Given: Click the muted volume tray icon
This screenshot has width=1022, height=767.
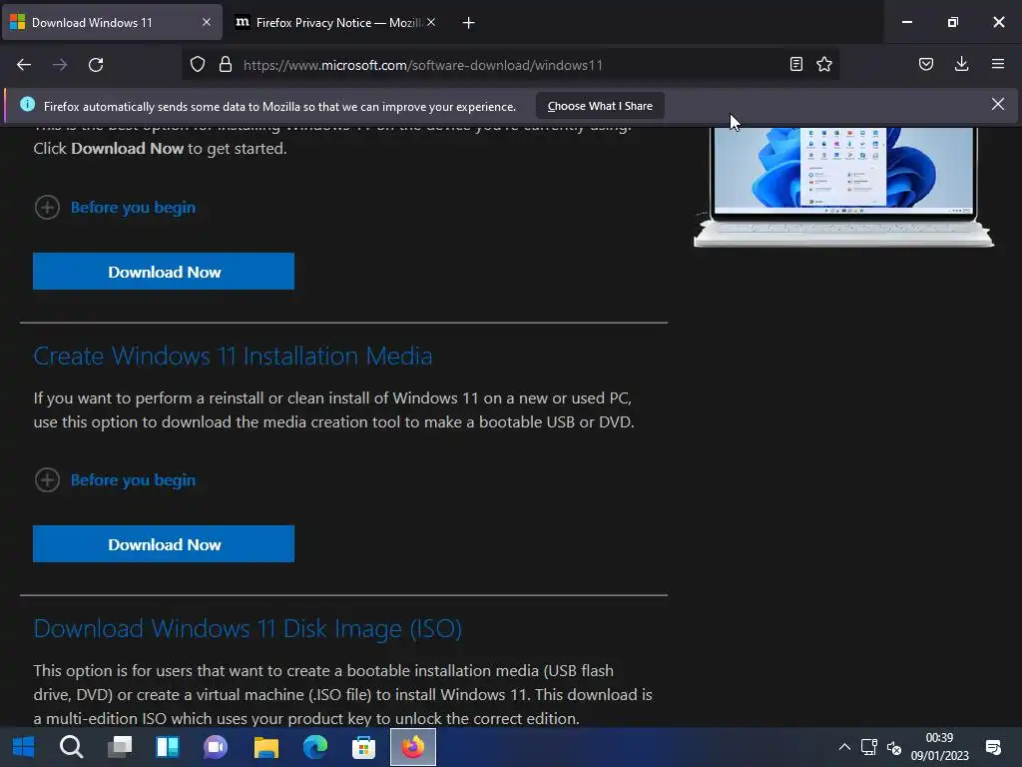Looking at the screenshot, I should click(x=893, y=747).
